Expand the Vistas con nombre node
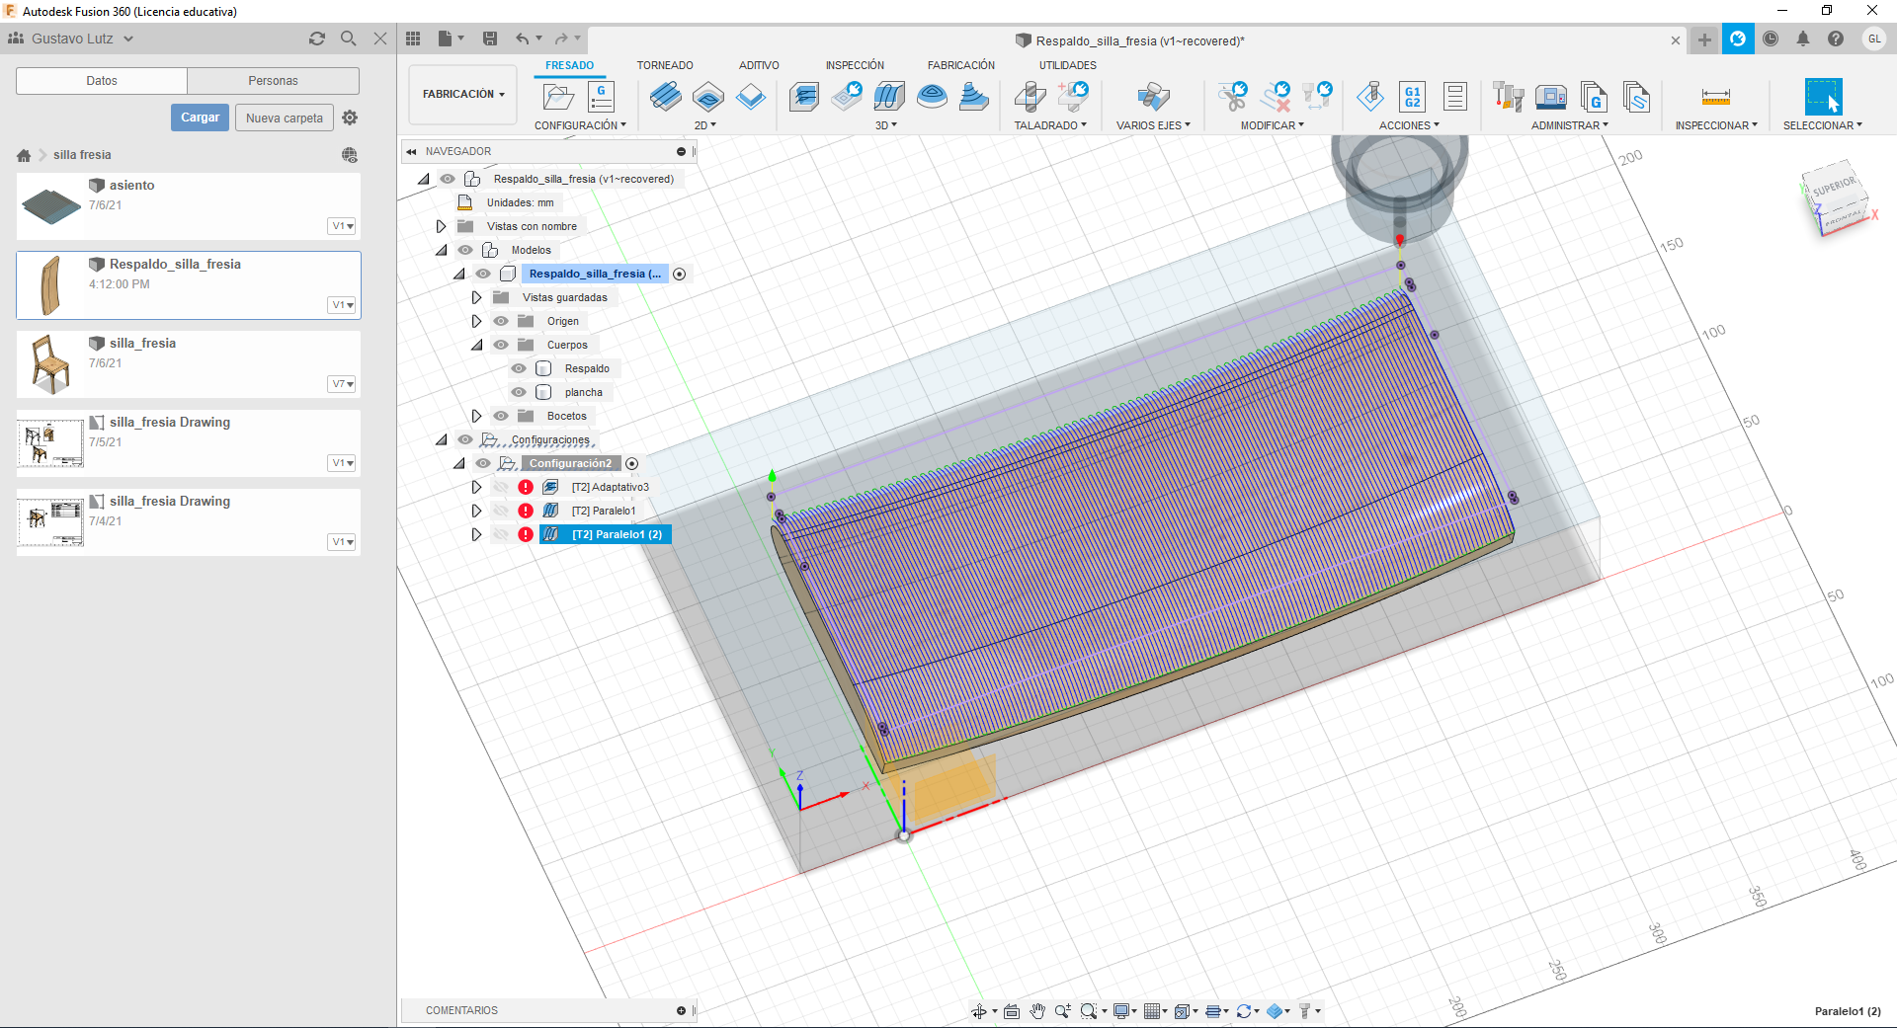1897x1028 pixels. [441, 226]
